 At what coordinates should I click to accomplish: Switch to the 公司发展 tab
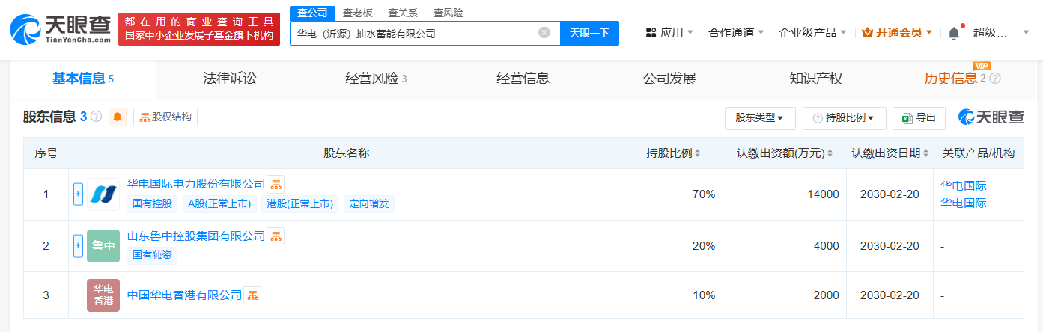pyautogui.click(x=669, y=79)
